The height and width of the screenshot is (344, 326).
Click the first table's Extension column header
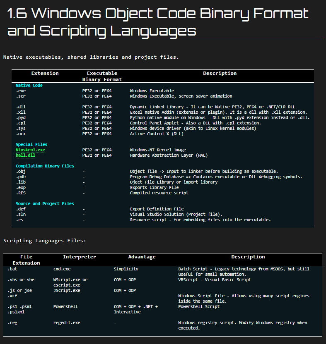[45, 73]
